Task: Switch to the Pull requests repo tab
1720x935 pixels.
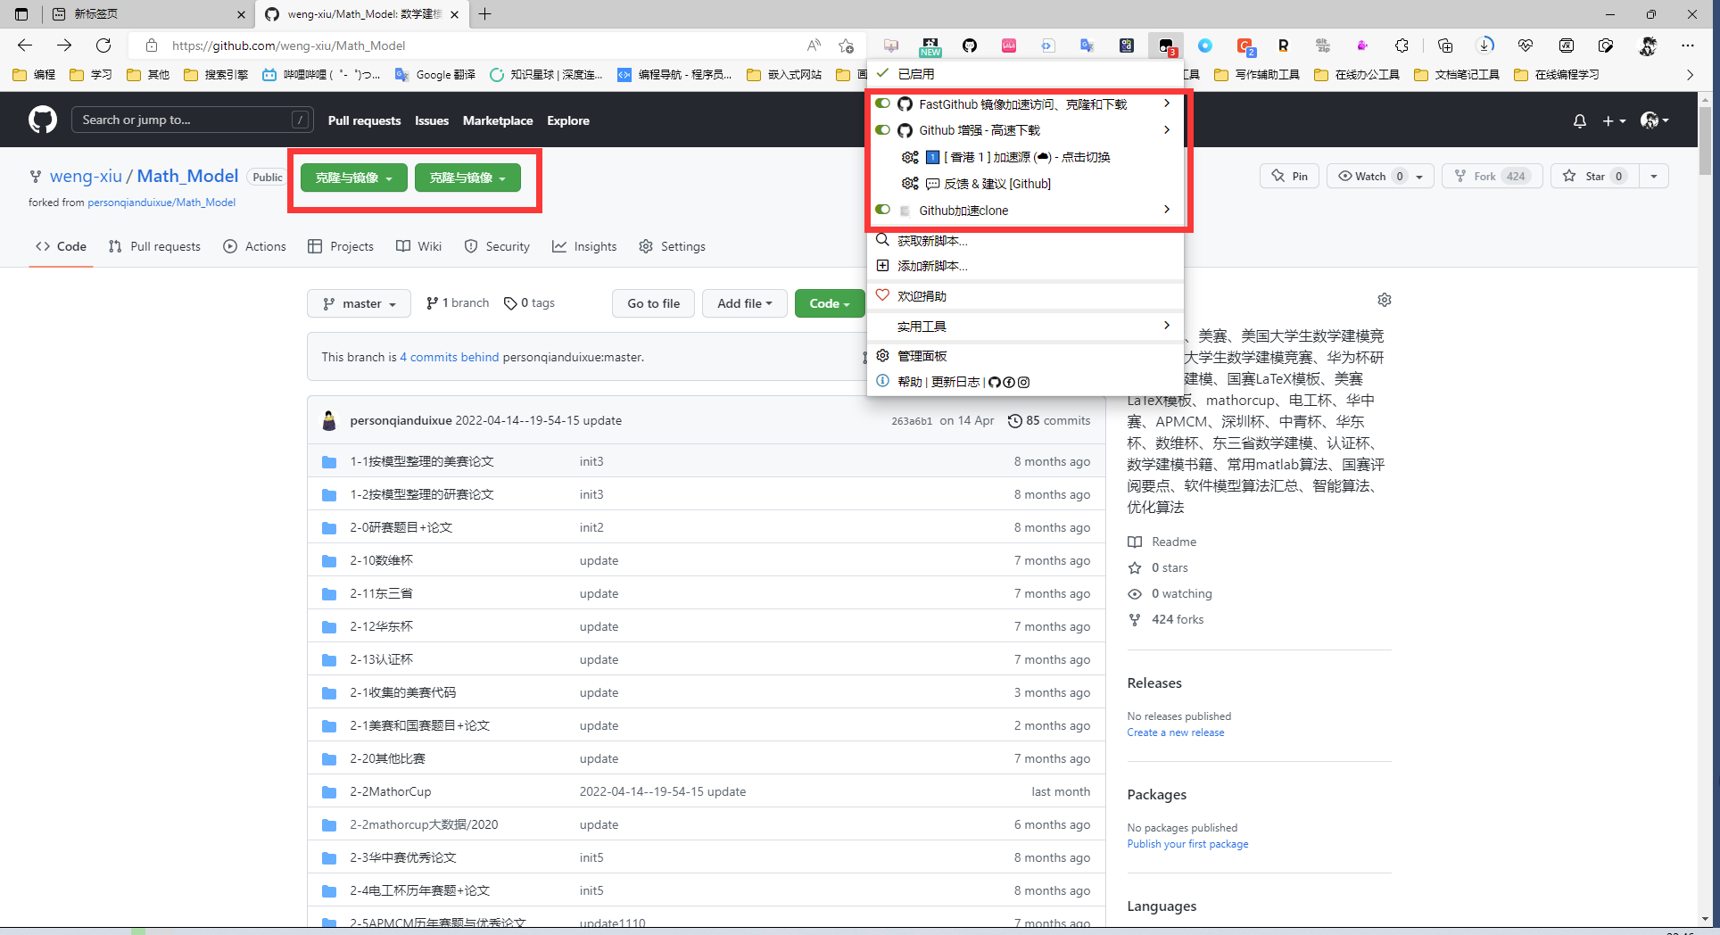Action: point(154,246)
